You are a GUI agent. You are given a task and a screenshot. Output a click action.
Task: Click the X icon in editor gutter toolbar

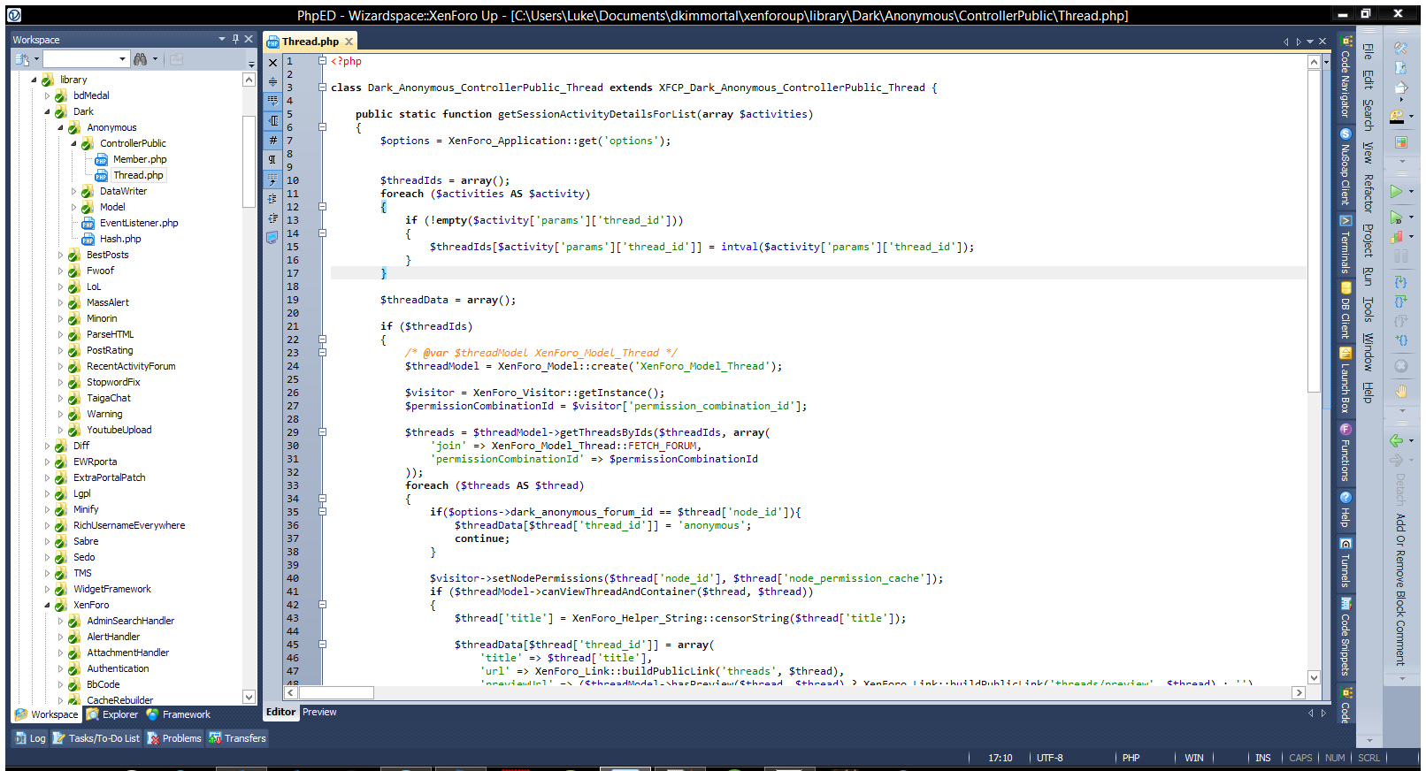coord(272,63)
